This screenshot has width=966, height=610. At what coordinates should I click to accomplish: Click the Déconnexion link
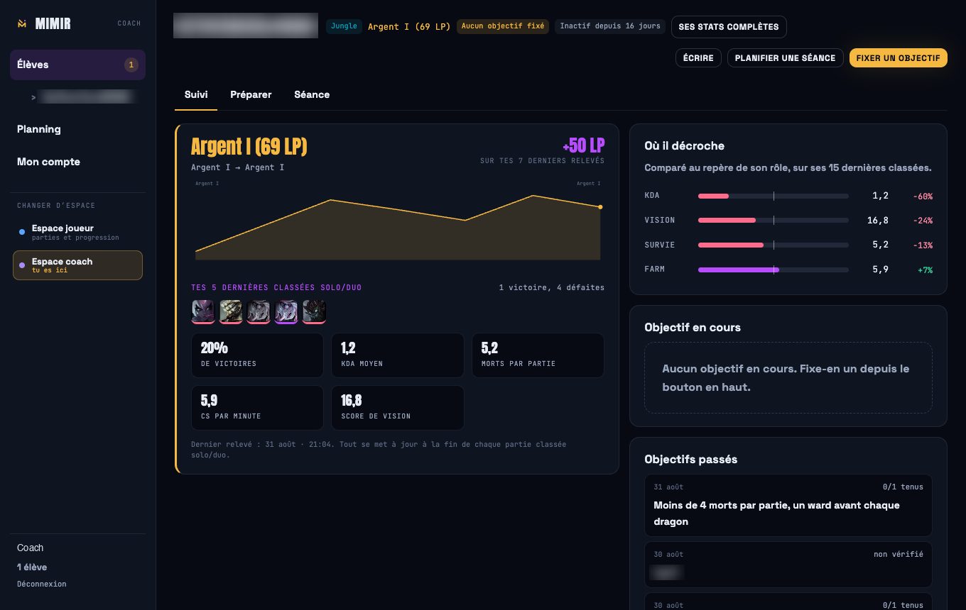click(x=42, y=584)
